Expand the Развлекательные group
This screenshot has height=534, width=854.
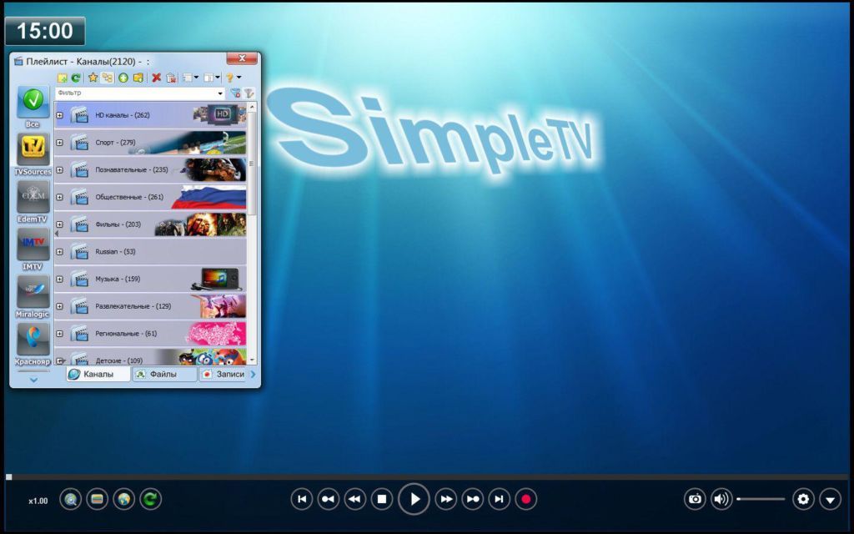pyautogui.click(x=60, y=306)
